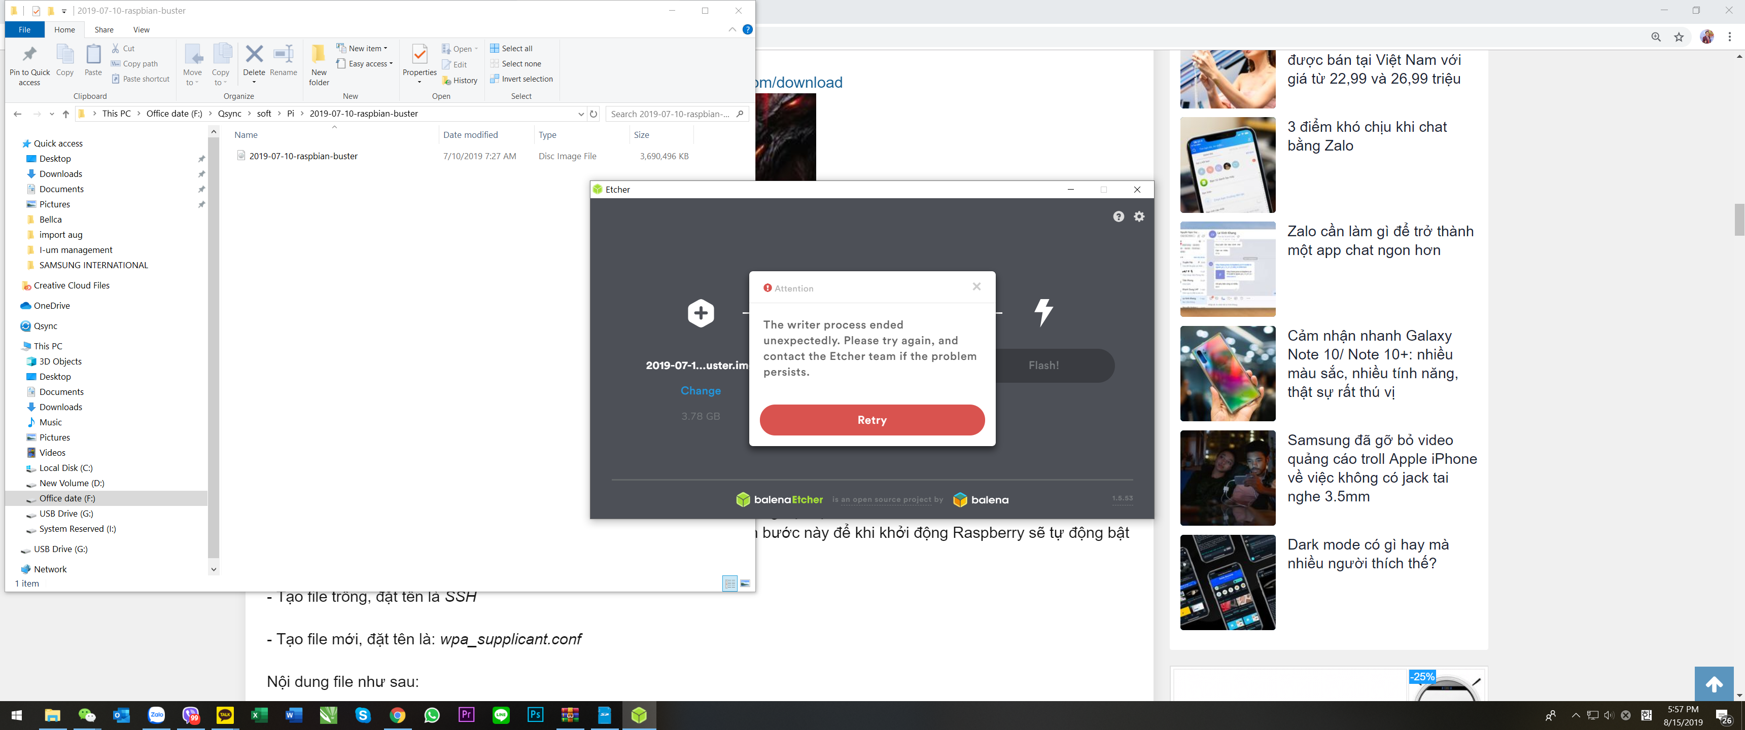The image size is (1745, 730).
Task: Select Network in navigation pane
Action: coord(50,569)
